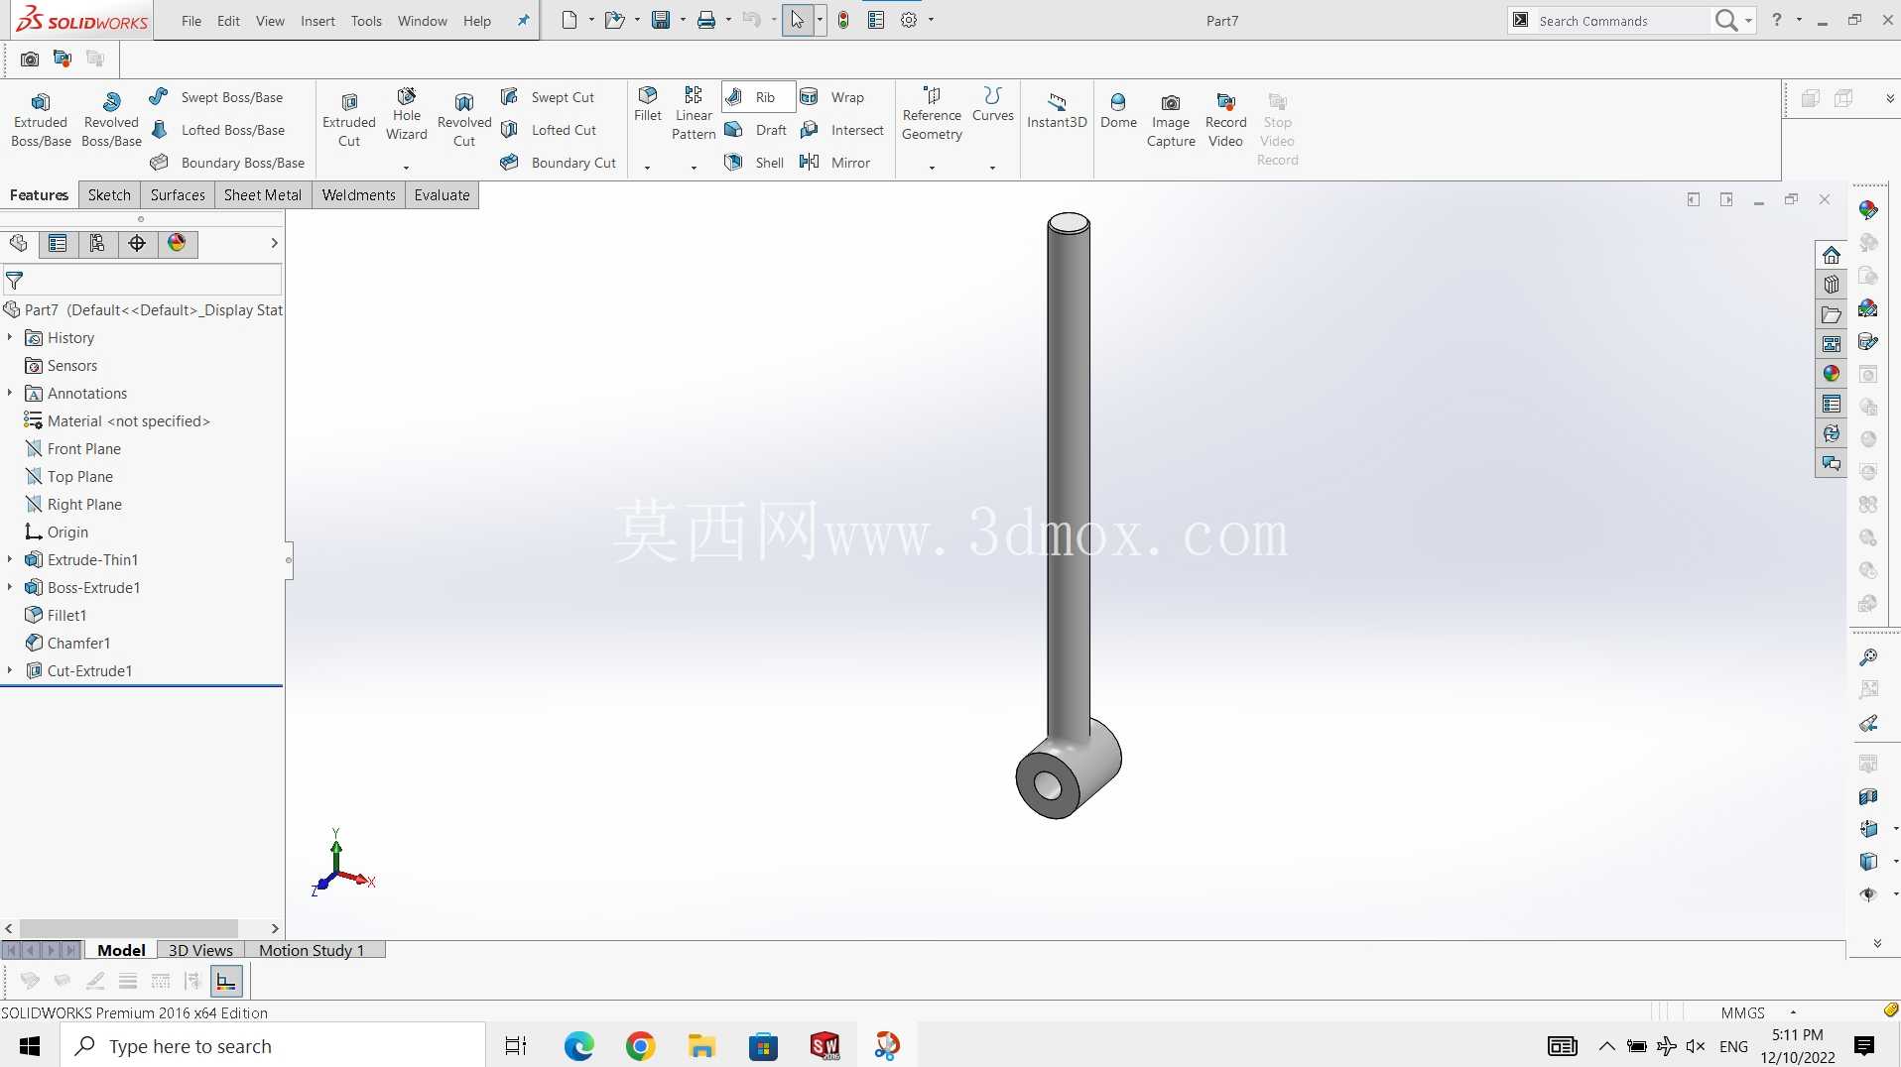Click the Dome feature tool

1118,111
